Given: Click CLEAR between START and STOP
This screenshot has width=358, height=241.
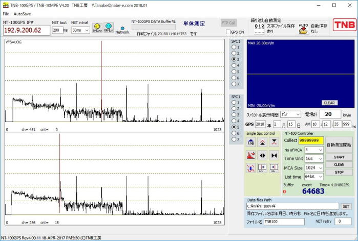Looking at the screenshot, I should 339,164.
